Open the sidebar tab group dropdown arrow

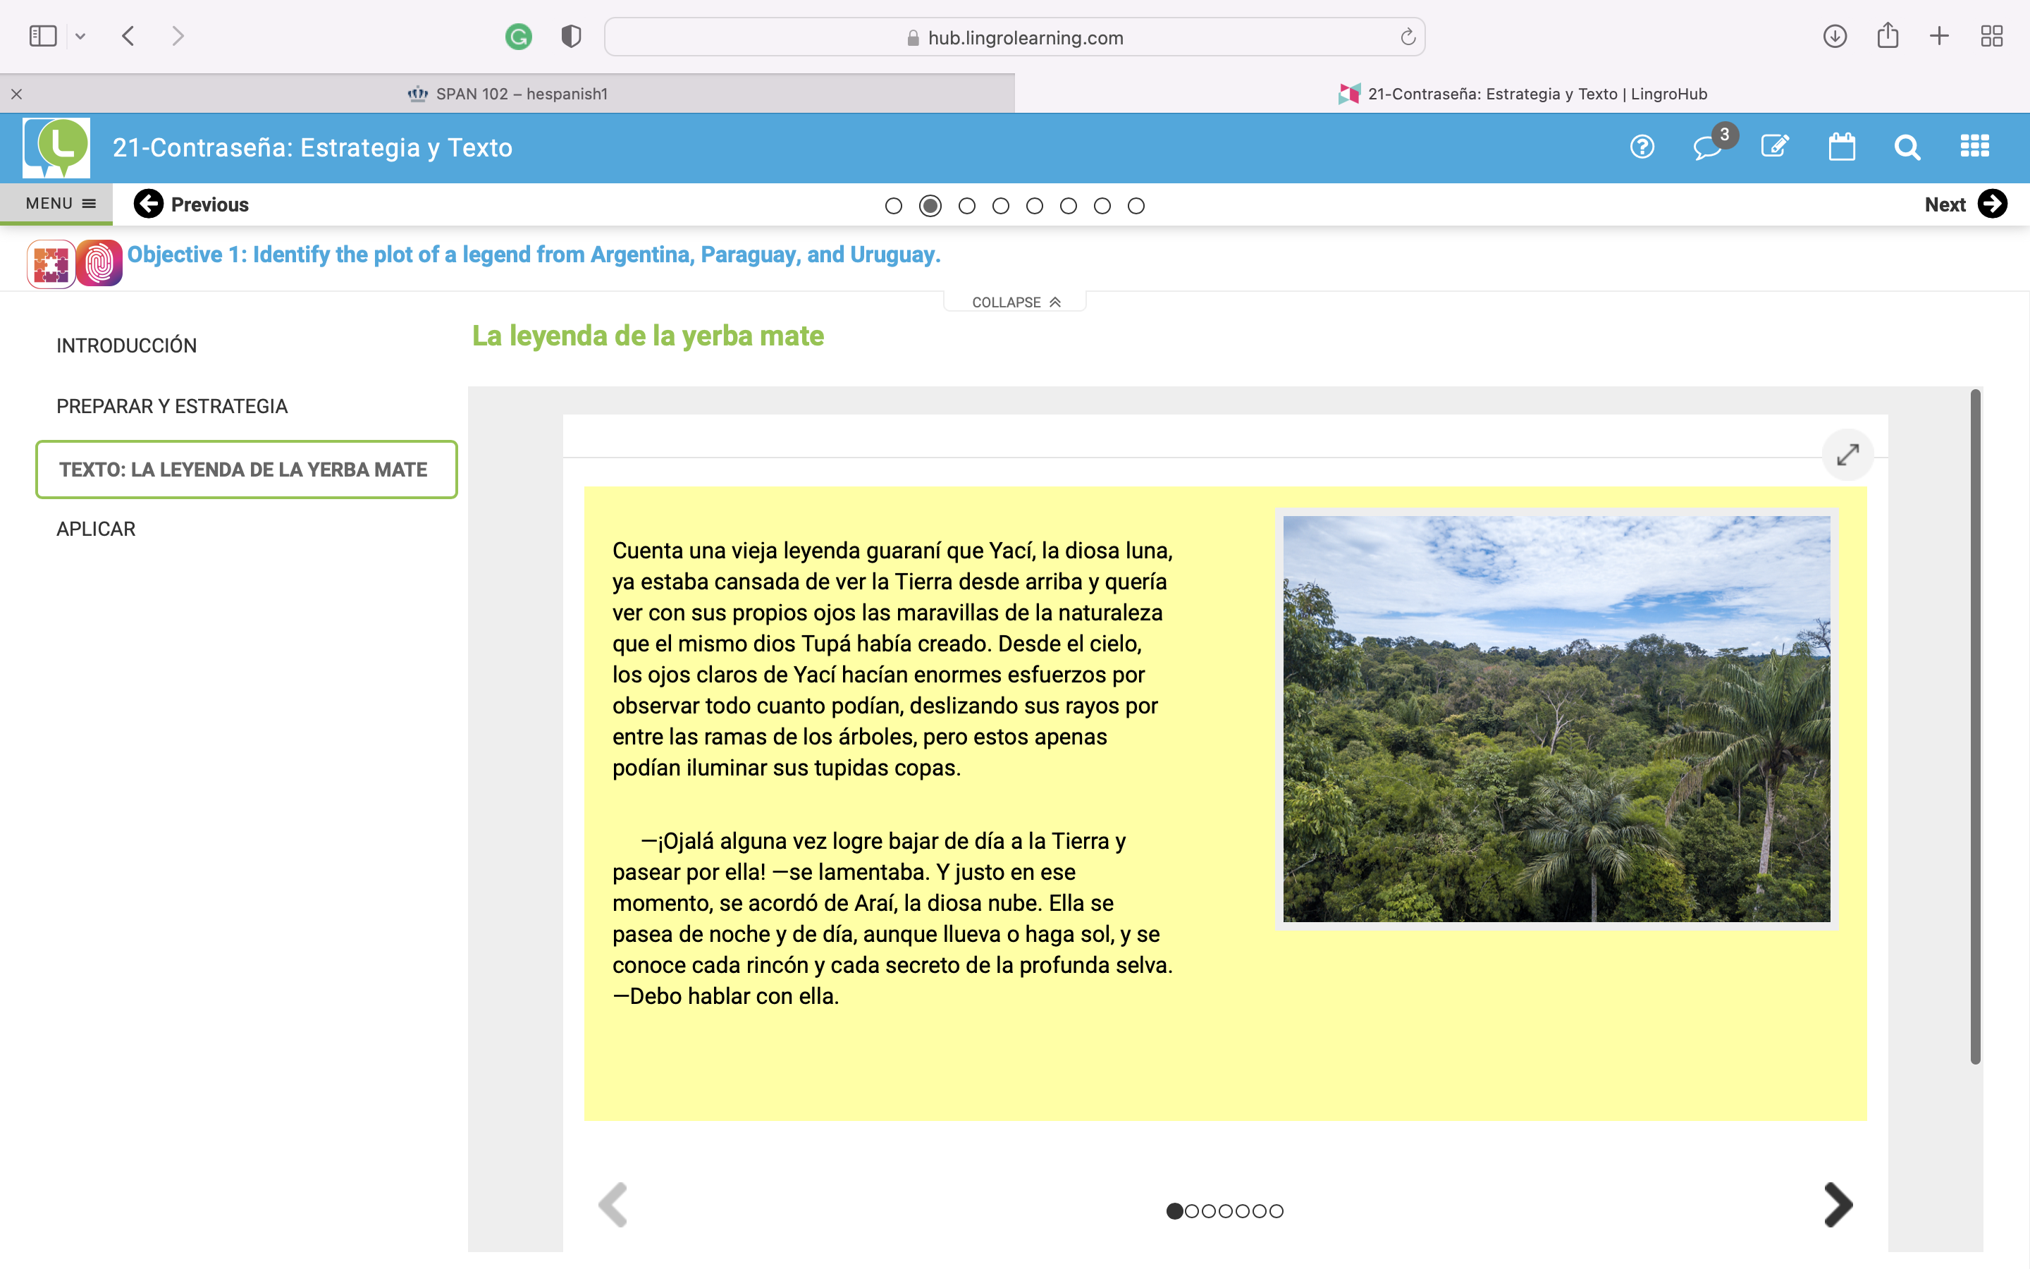80,36
